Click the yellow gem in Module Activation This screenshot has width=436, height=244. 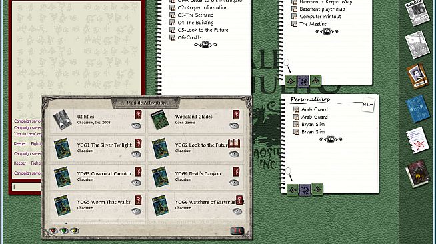pyautogui.click(x=75, y=231)
